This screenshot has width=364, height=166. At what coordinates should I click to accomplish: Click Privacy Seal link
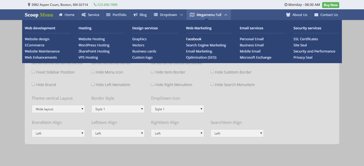pos(303,57)
